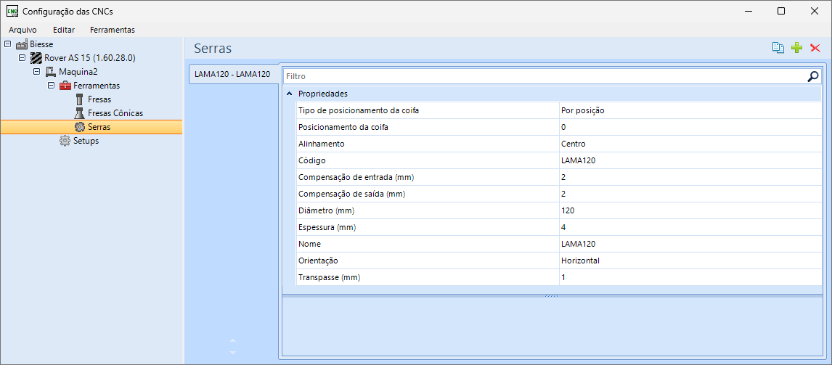The height and width of the screenshot is (365, 832).
Task: Edit the Código value LAMA120
Action: (690, 160)
